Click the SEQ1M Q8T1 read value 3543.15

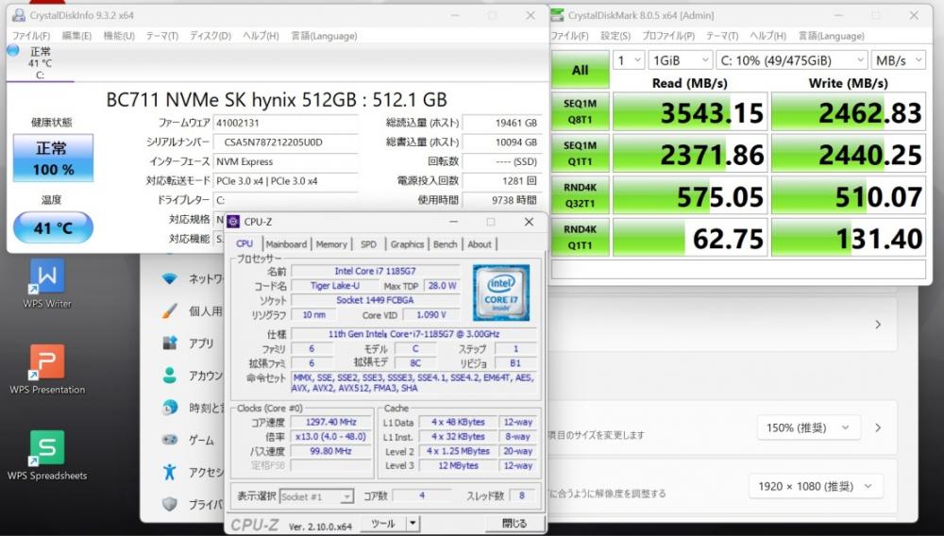click(x=690, y=112)
